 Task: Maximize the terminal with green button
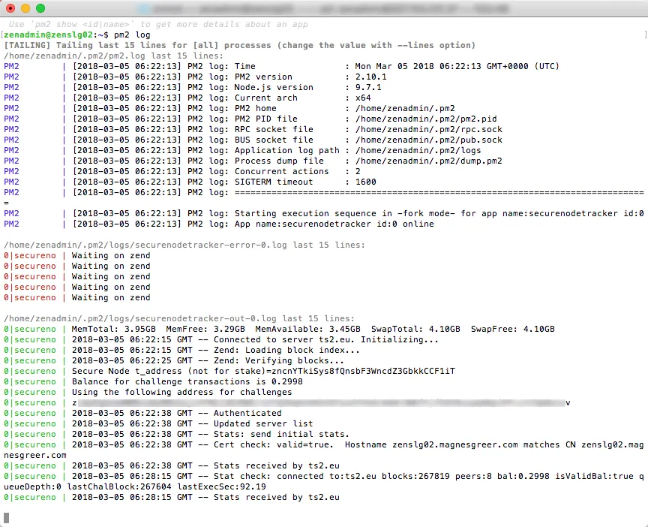[x=40, y=8]
